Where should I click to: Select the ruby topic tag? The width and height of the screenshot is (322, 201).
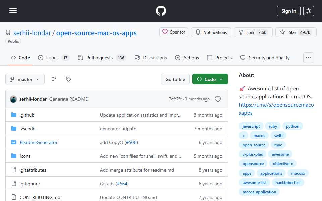273,126
